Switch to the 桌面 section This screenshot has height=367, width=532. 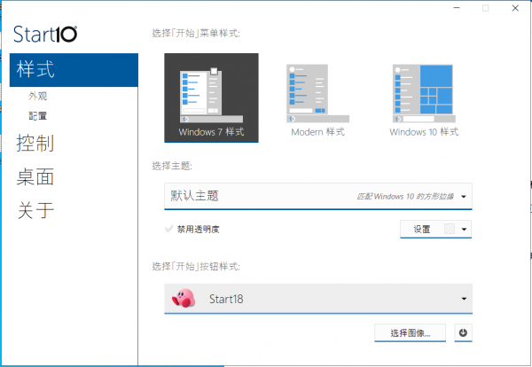pyautogui.click(x=35, y=176)
